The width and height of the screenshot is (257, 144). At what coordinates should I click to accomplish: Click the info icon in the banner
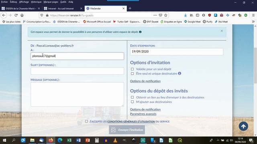(140, 32)
